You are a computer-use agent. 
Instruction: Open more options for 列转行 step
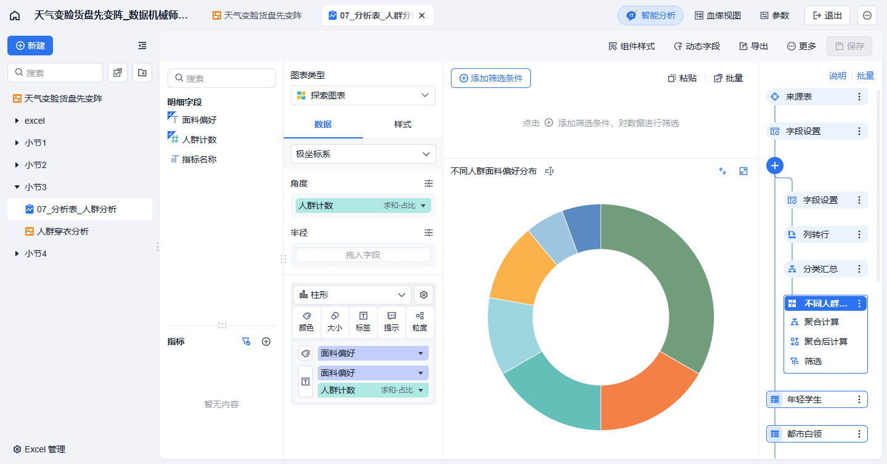click(859, 234)
